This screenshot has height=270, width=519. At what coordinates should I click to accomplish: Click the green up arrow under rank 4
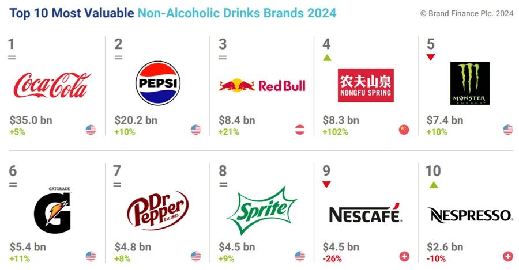327,58
